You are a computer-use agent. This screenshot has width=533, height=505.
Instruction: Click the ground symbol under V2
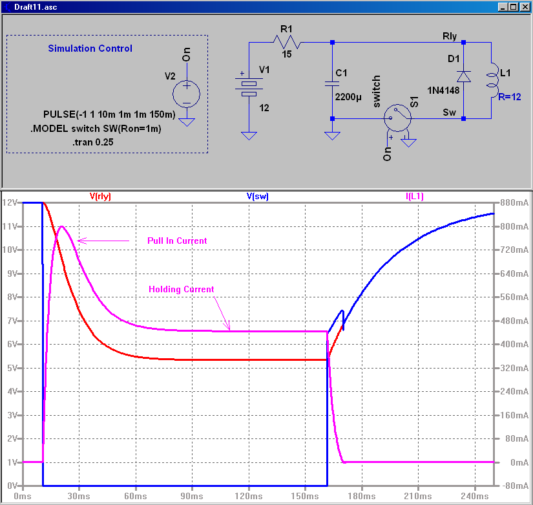point(187,122)
